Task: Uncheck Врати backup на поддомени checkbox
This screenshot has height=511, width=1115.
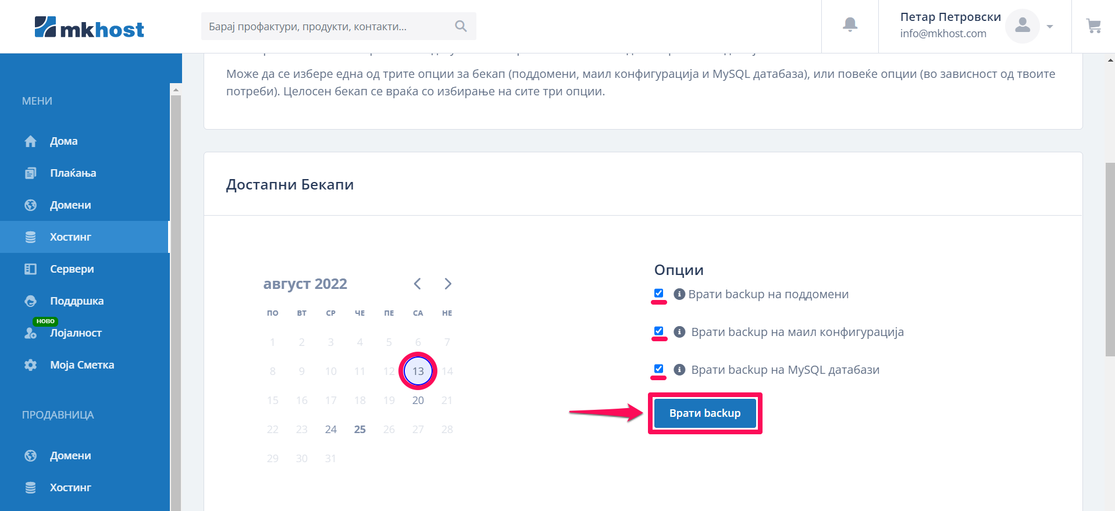Action: [x=658, y=293]
